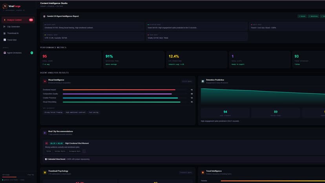Click the Content Intelligence Studio title
Image resolution: width=325 pixels, height=183 pixels.
point(54,3)
